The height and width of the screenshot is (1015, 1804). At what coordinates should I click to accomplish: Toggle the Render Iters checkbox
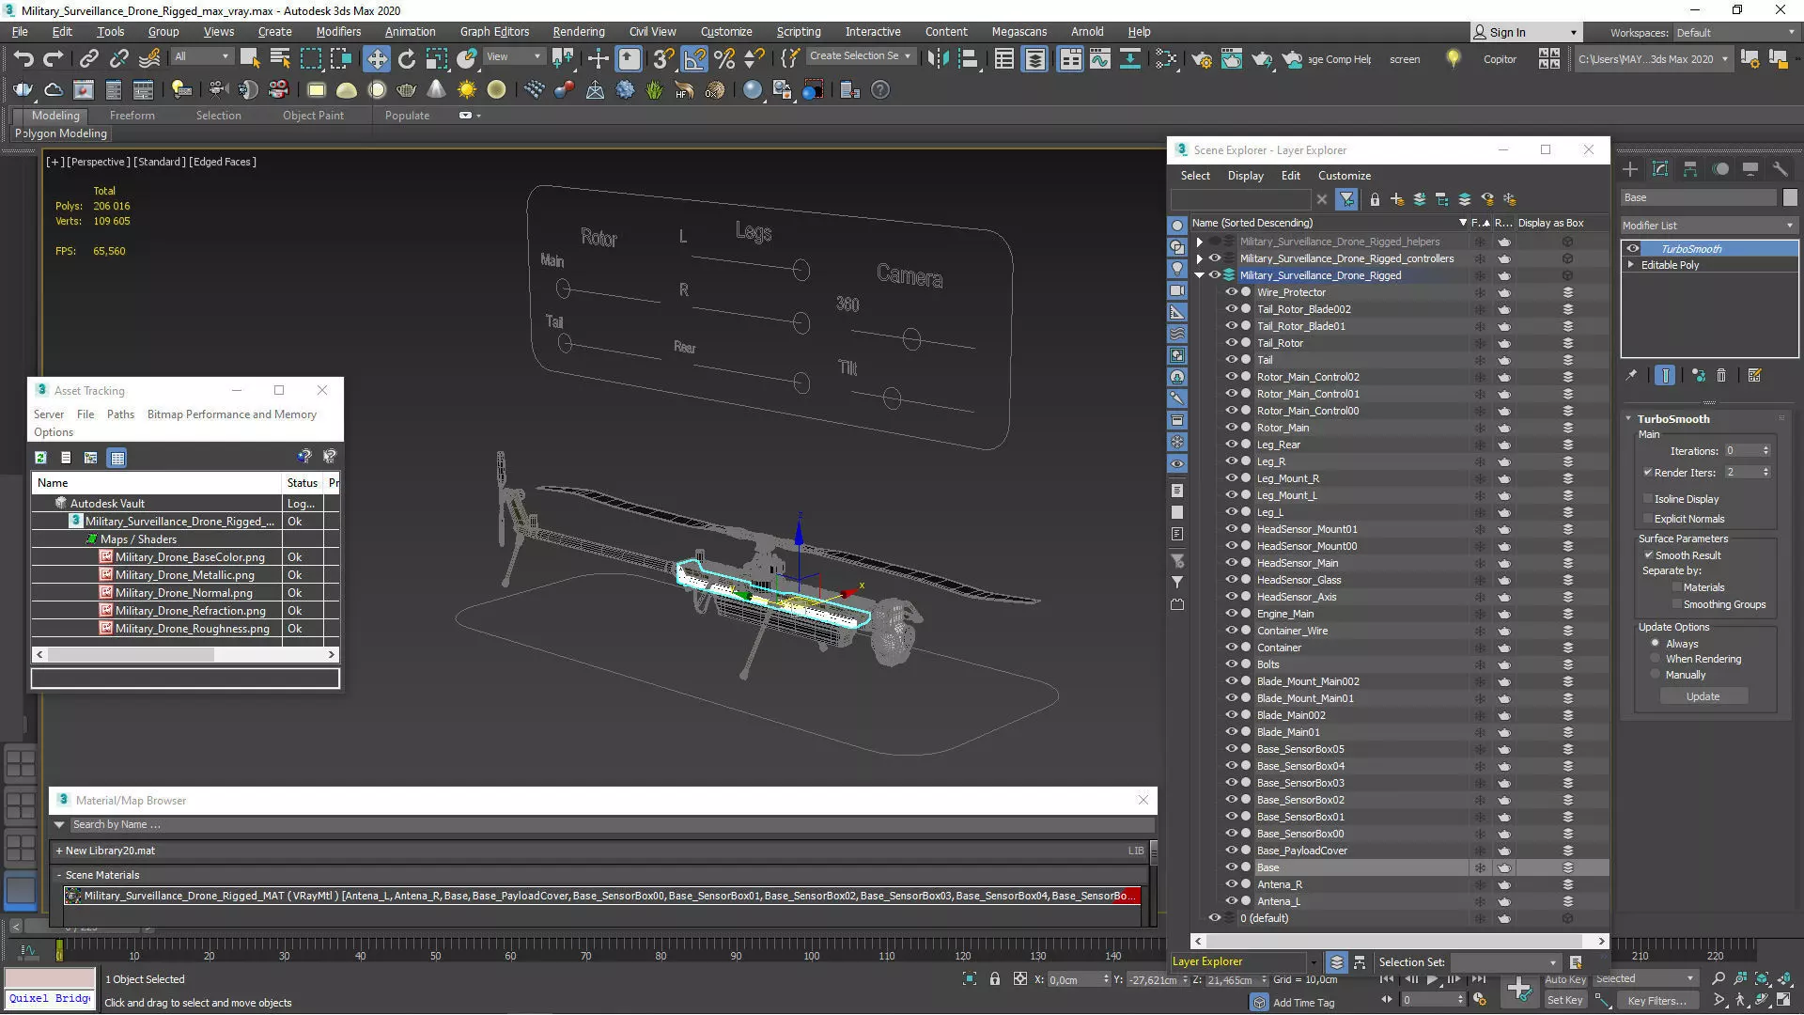[1647, 473]
